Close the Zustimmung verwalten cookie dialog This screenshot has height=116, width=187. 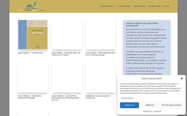point(182,78)
